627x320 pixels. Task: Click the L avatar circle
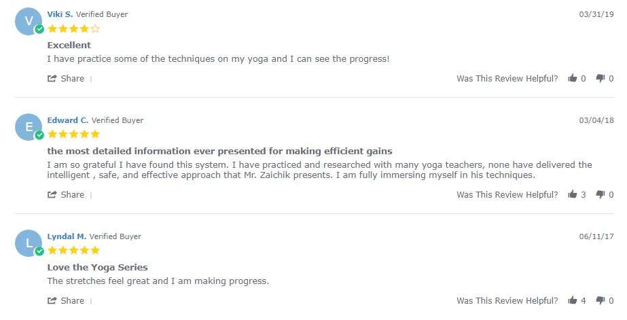pos(29,243)
